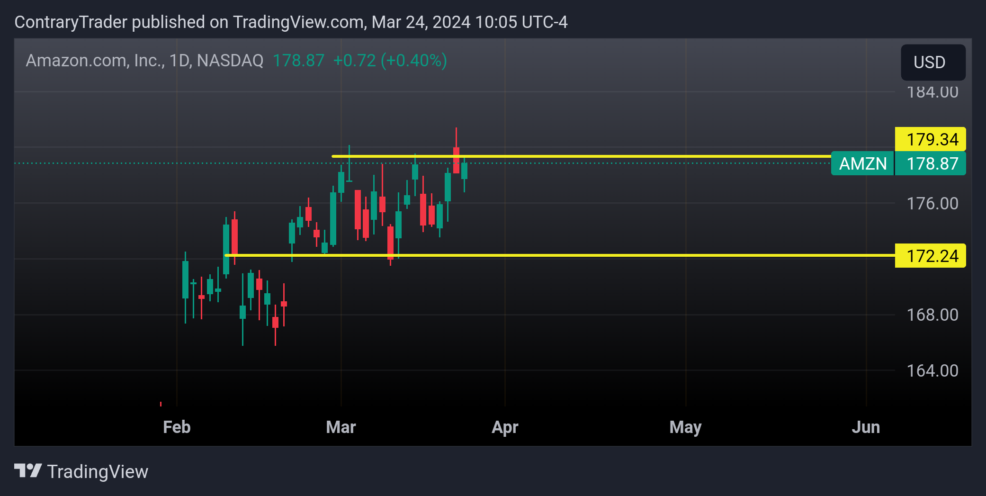Select the lower yellow support line
986x496 pixels.
tap(559, 255)
